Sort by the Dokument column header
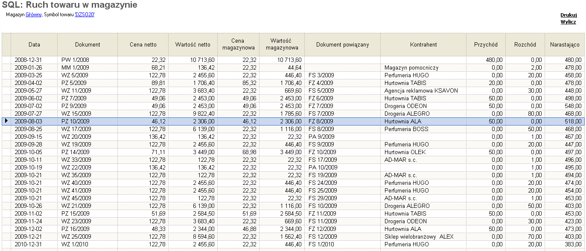586x251 pixels. click(x=87, y=44)
